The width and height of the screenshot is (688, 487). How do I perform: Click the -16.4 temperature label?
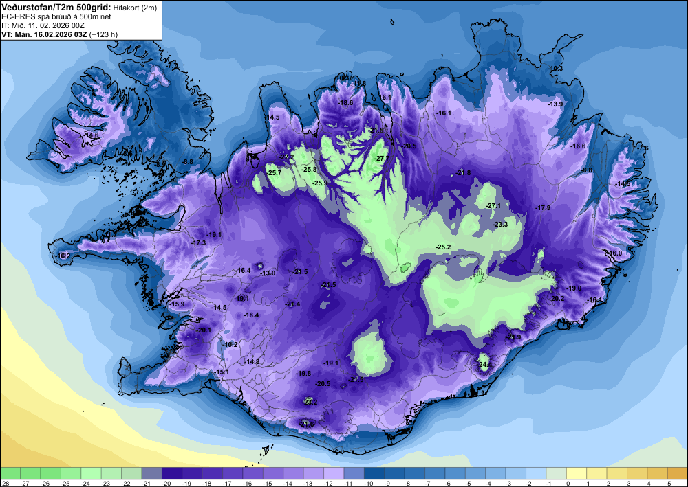pos(243,271)
